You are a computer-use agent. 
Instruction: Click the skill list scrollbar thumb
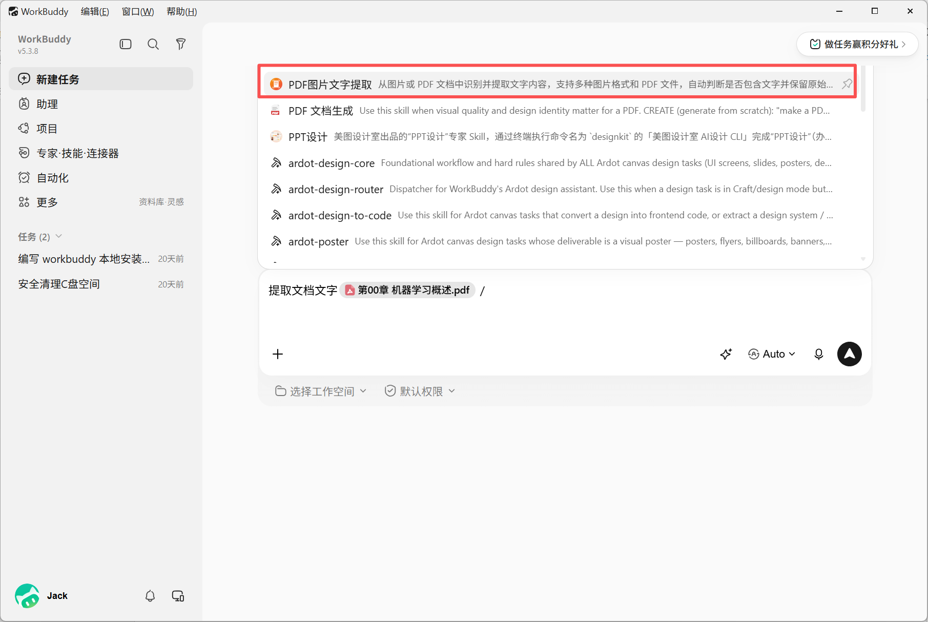click(x=863, y=88)
